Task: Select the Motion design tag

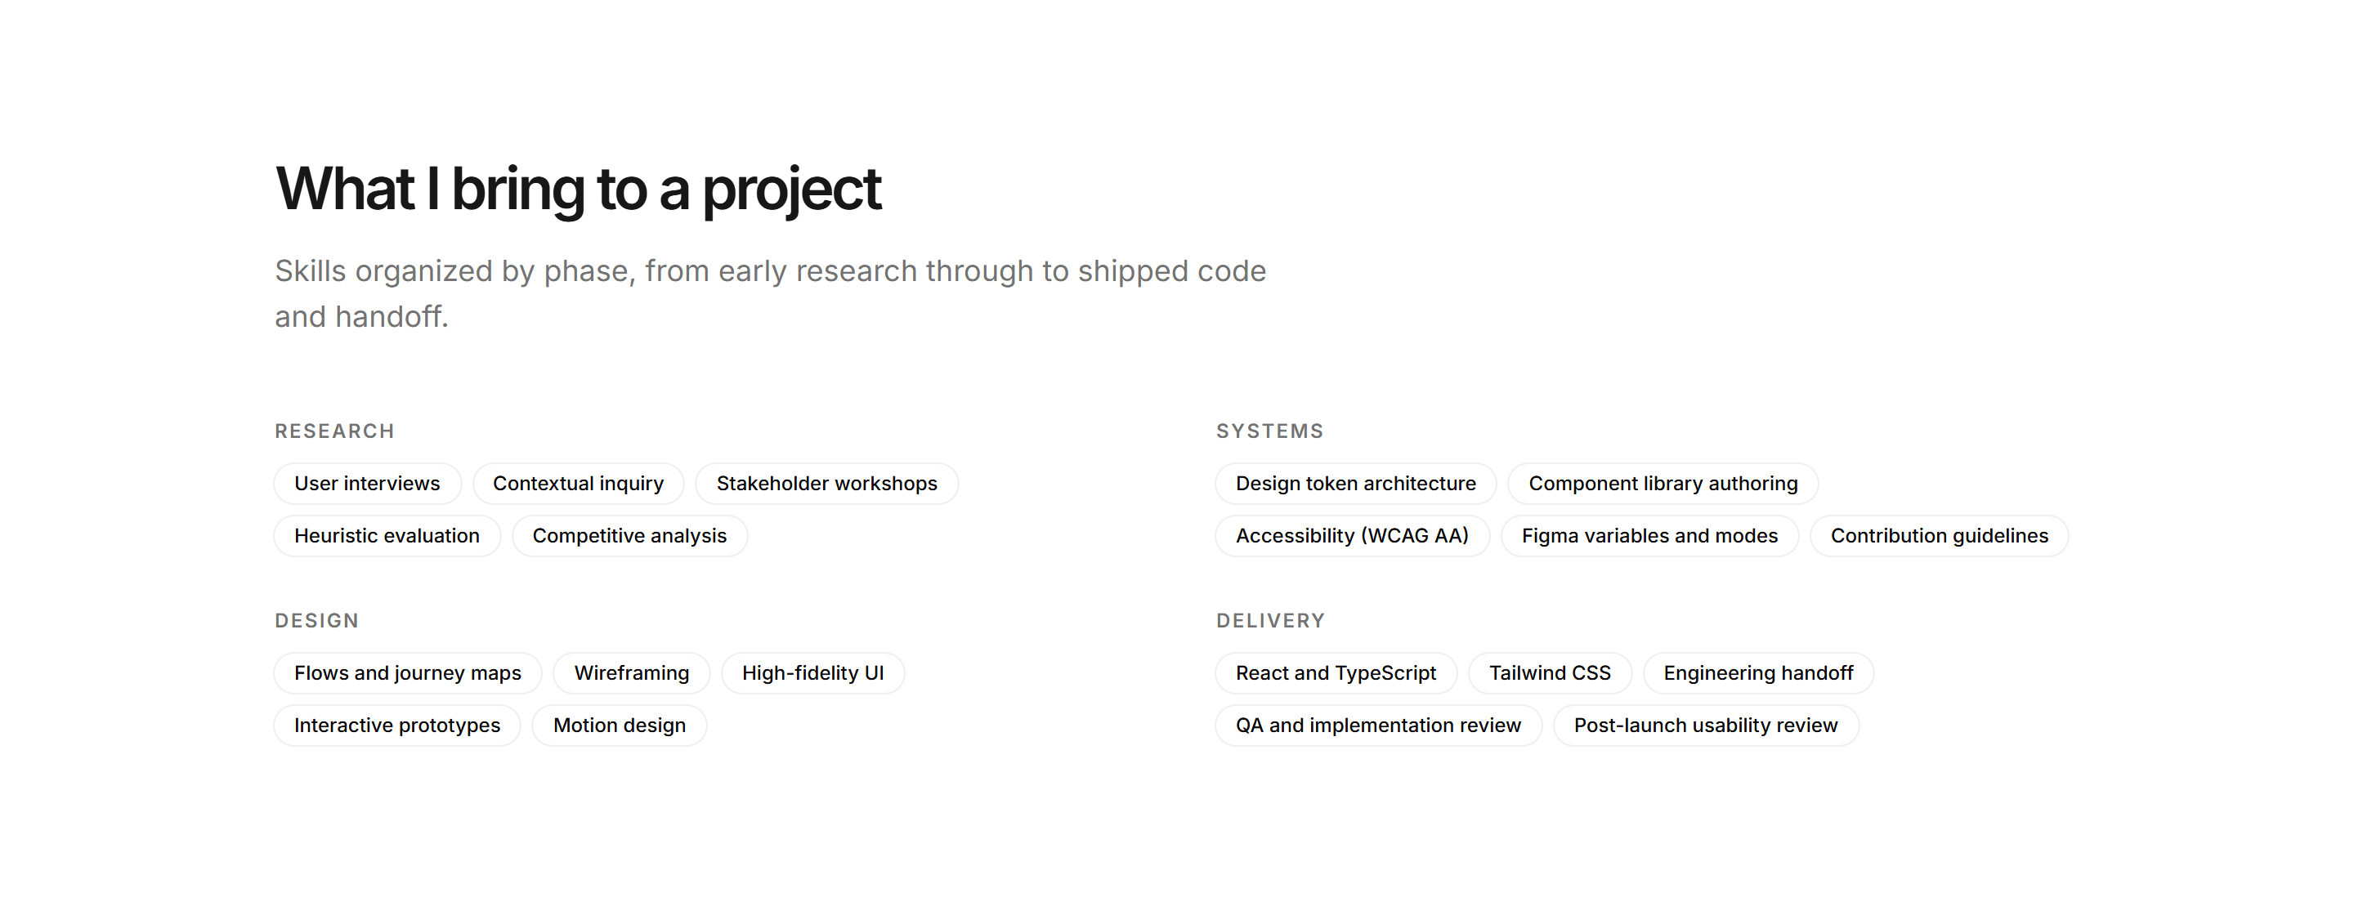Action: [620, 726]
